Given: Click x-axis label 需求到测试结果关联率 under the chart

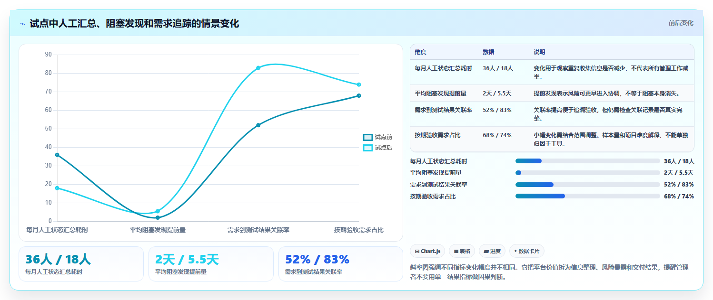Looking at the screenshot, I should pos(258,230).
